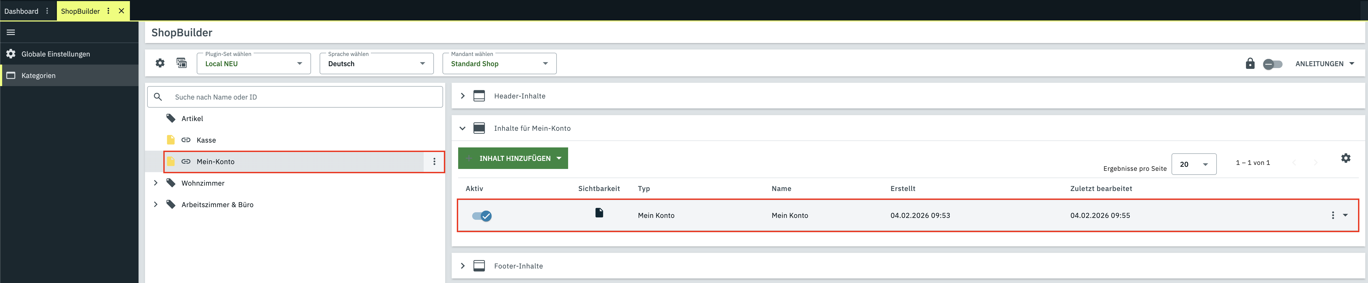
Task: Toggle the switch next to lock icon
Action: click(1272, 64)
